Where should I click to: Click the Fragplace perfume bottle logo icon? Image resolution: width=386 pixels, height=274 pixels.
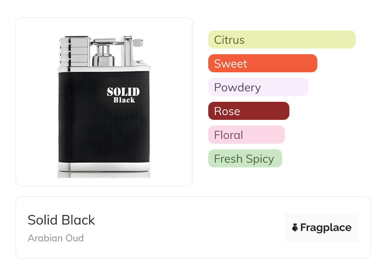pos(295,227)
